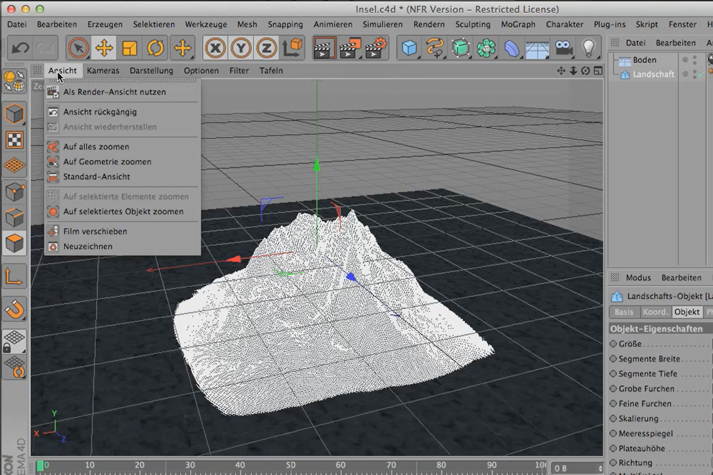Switch to edges mode icon

[14, 218]
